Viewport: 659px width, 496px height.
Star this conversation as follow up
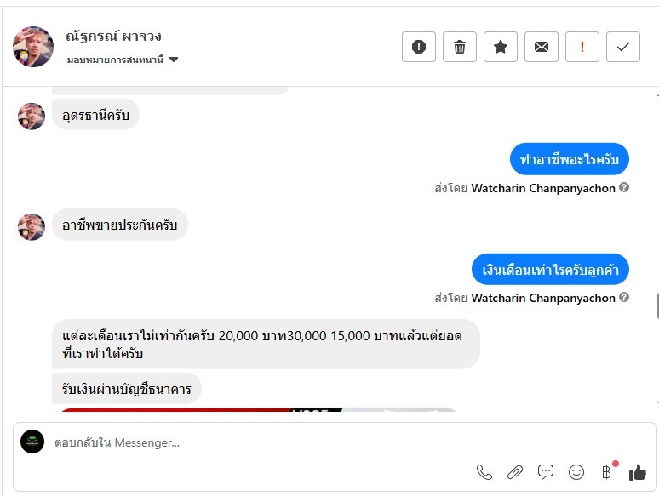[x=500, y=47]
